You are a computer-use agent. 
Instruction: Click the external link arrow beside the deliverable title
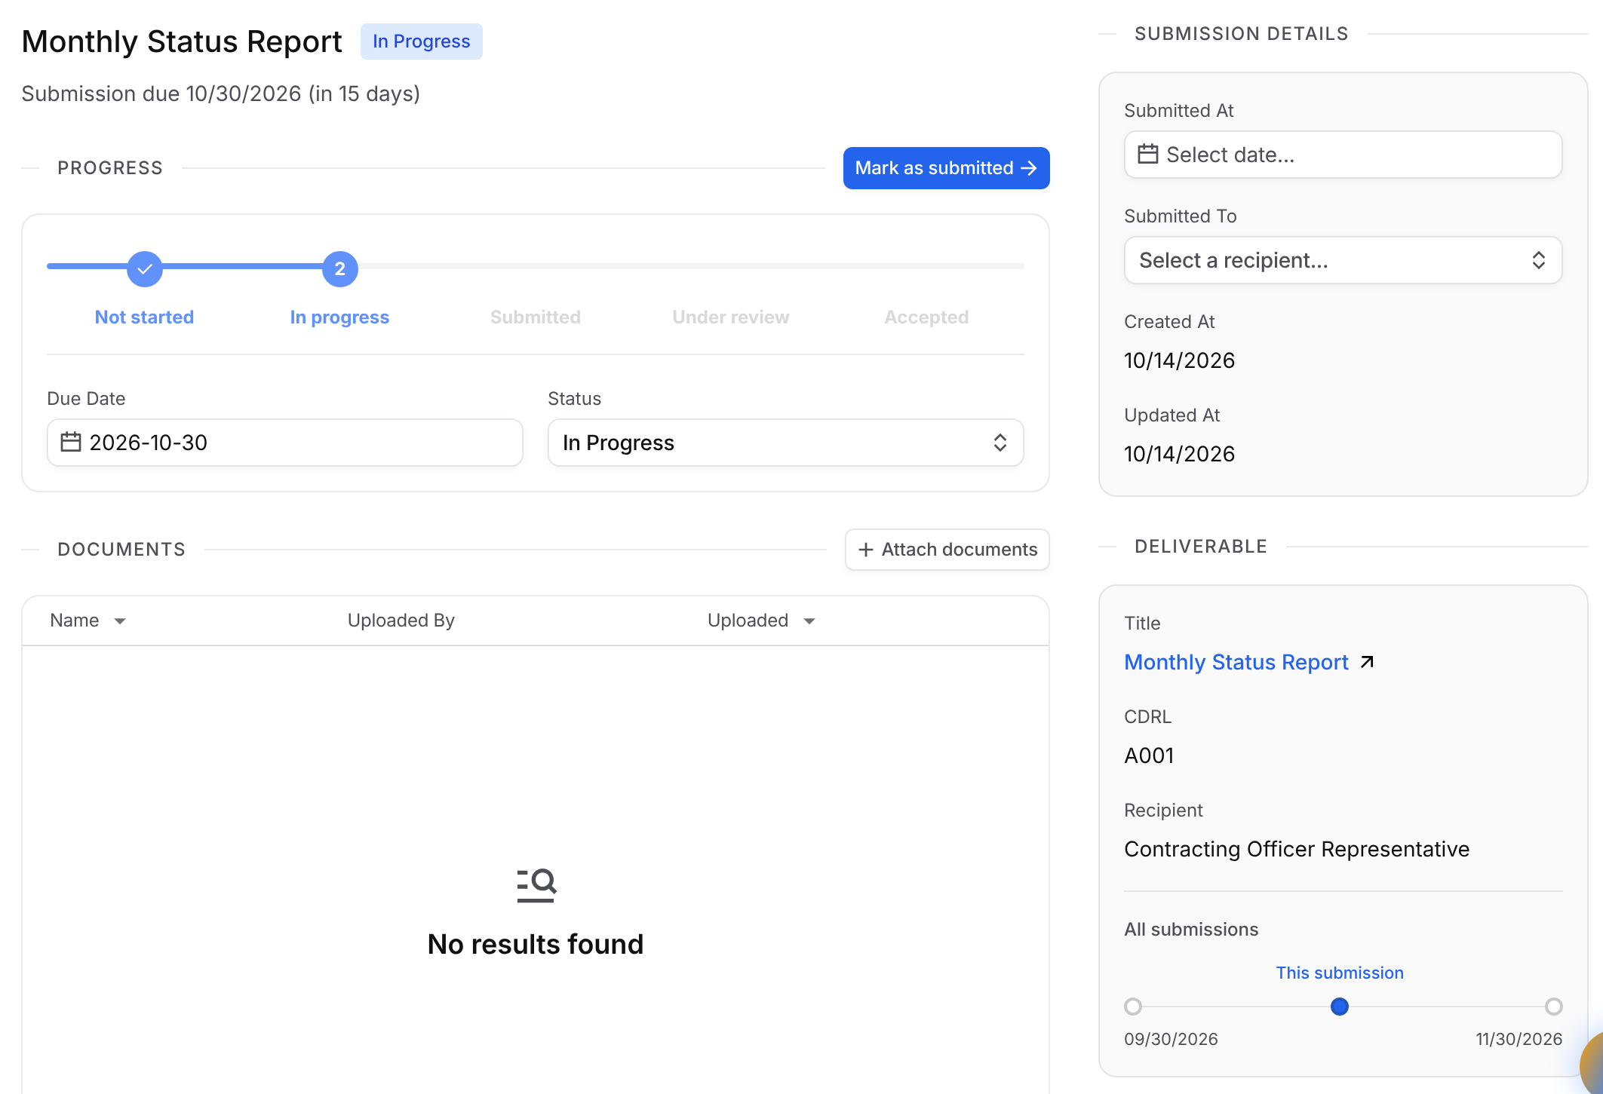point(1367,662)
